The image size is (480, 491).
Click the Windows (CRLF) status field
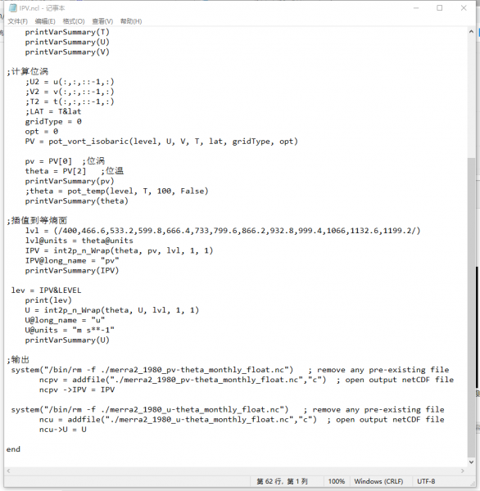[x=378, y=481]
